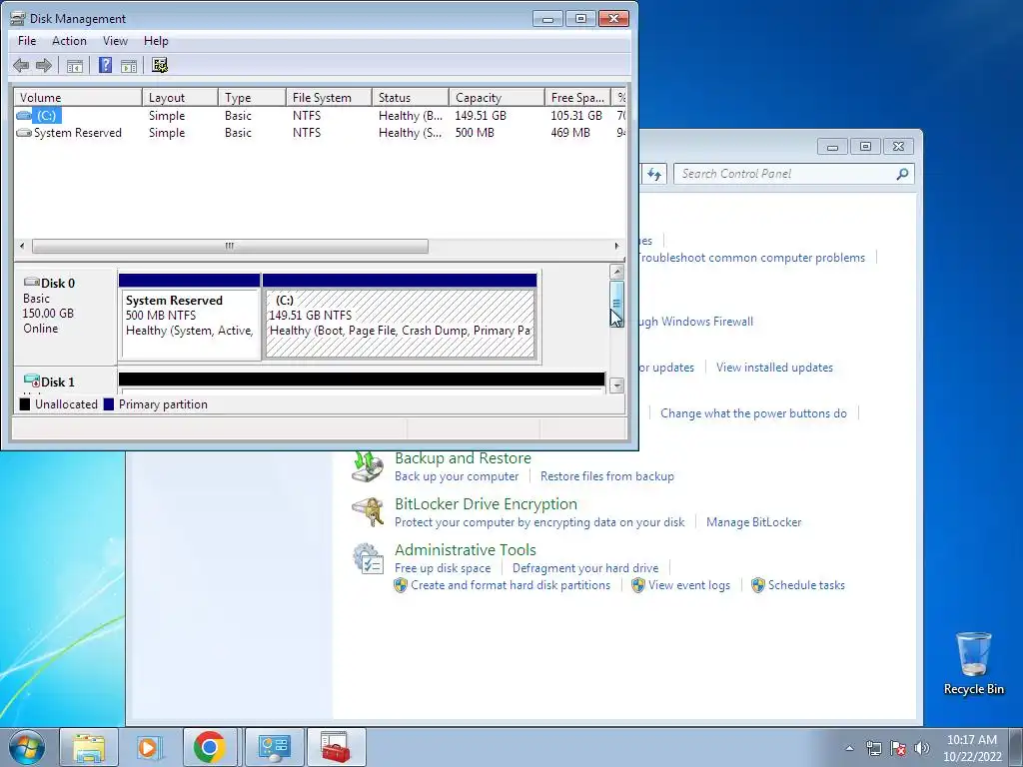Click the disk pane vertical scrollbar thumb
The image size is (1023, 767).
[616, 304]
